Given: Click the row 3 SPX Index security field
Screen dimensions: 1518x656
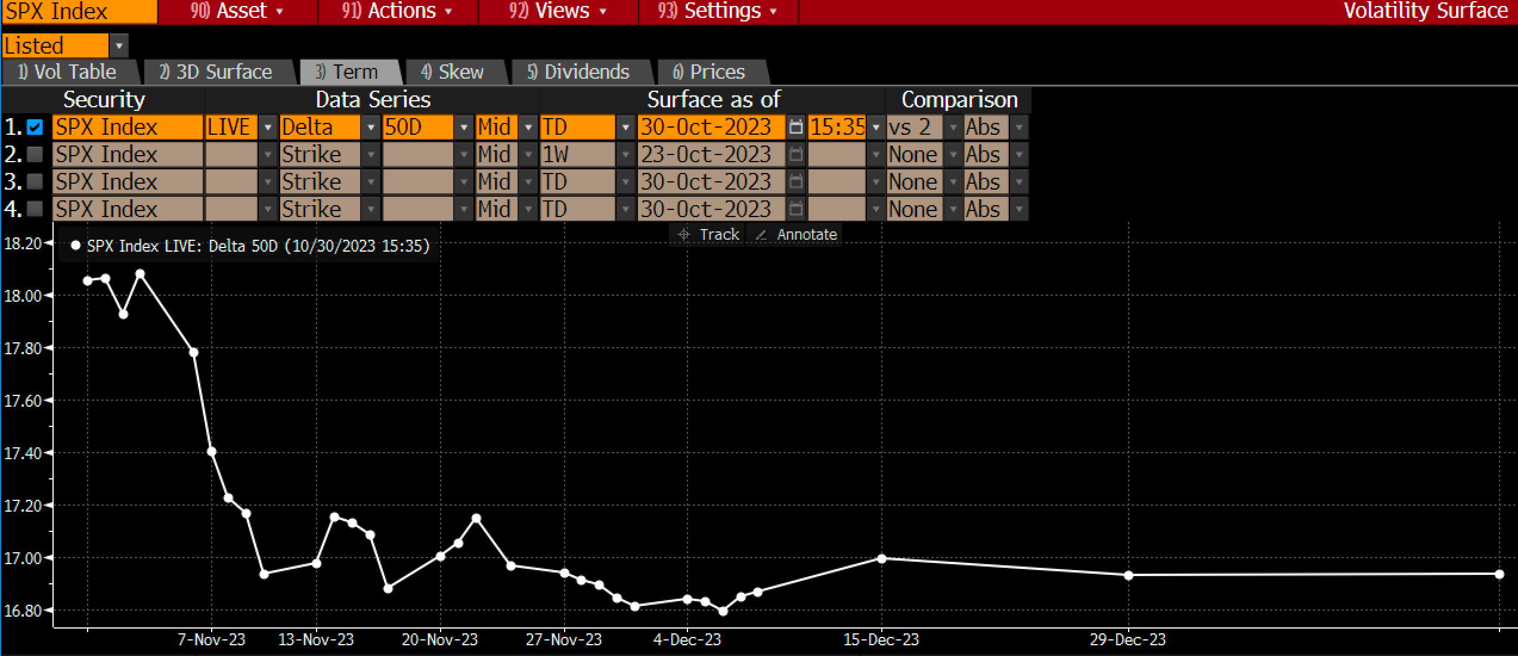Looking at the screenshot, I should (x=128, y=182).
